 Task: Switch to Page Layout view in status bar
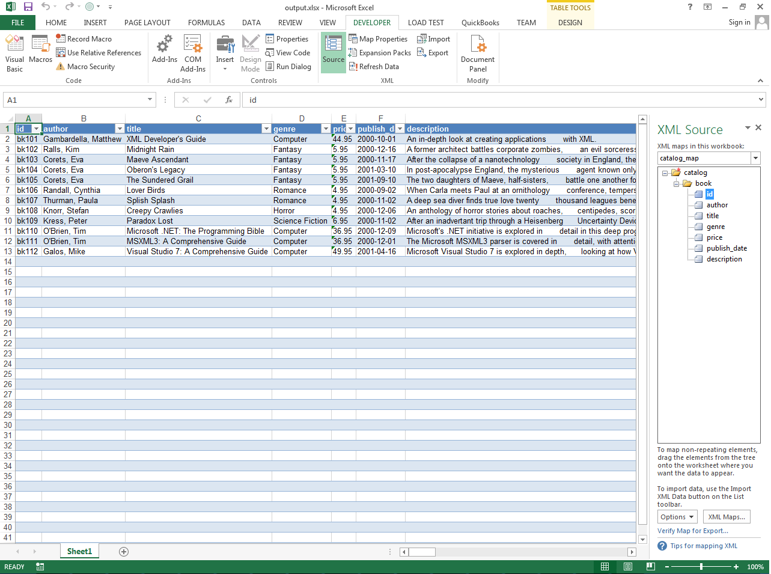click(628, 567)
